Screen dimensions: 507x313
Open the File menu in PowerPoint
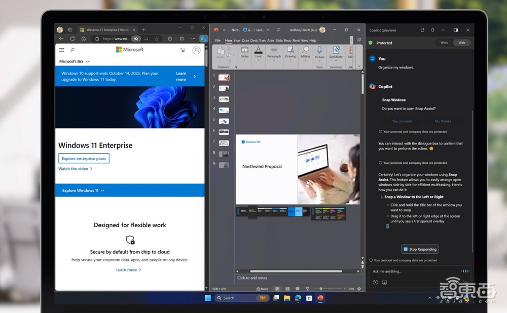[218, 41]
